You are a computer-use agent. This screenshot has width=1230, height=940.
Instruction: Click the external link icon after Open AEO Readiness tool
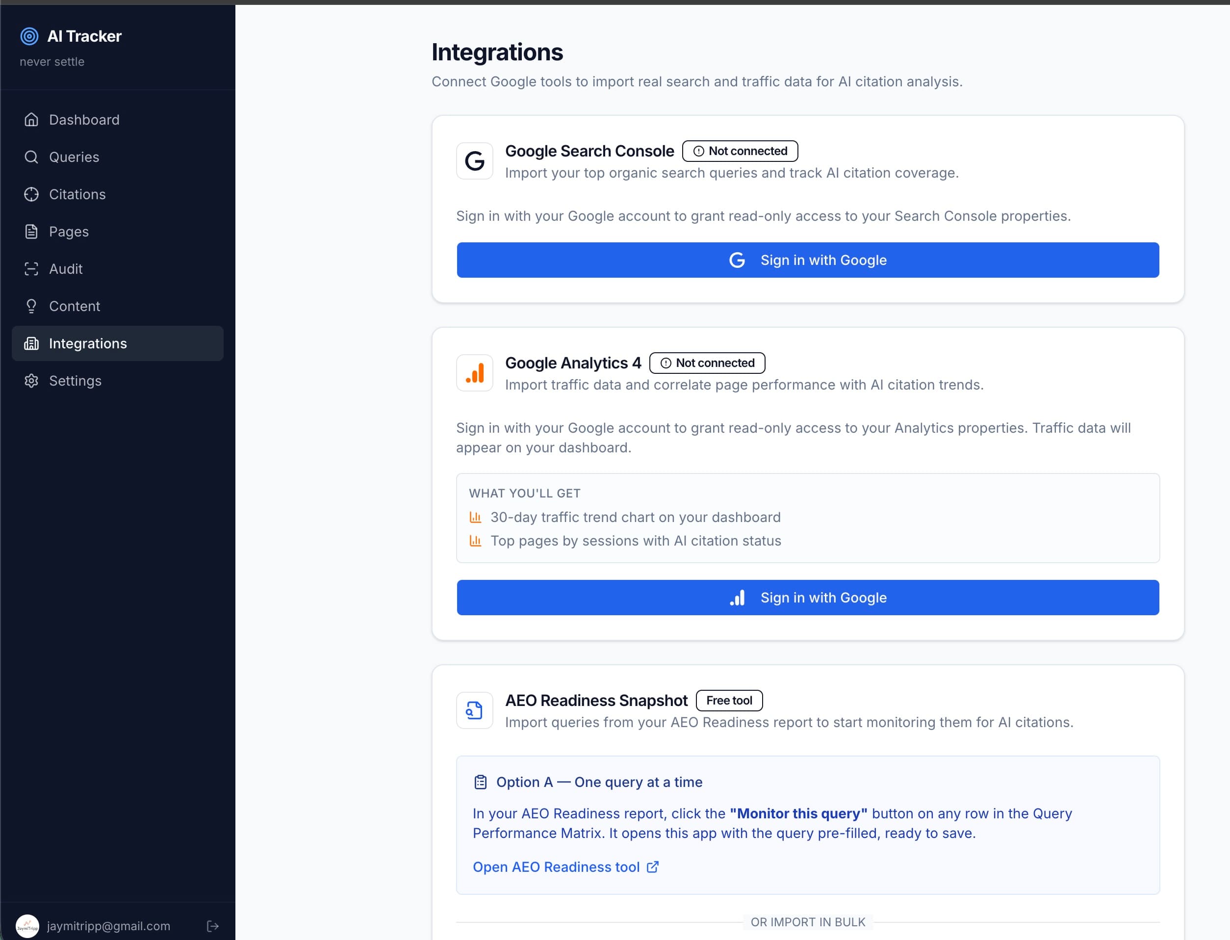[x=653, y=867]
